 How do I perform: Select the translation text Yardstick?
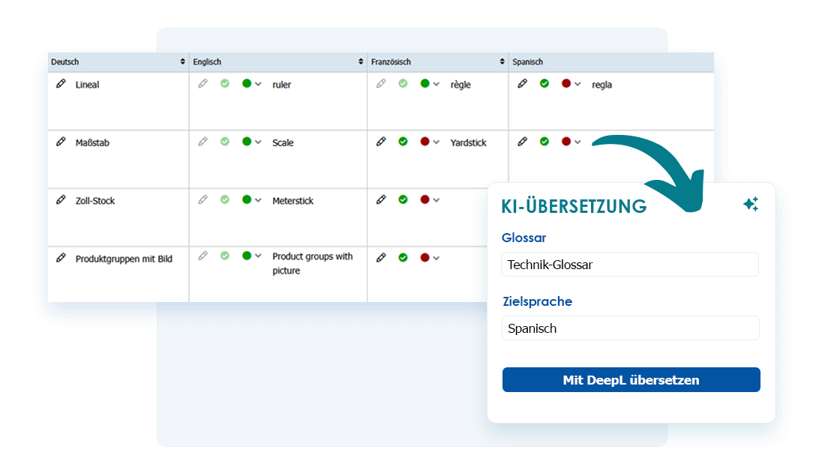(468, 142)
